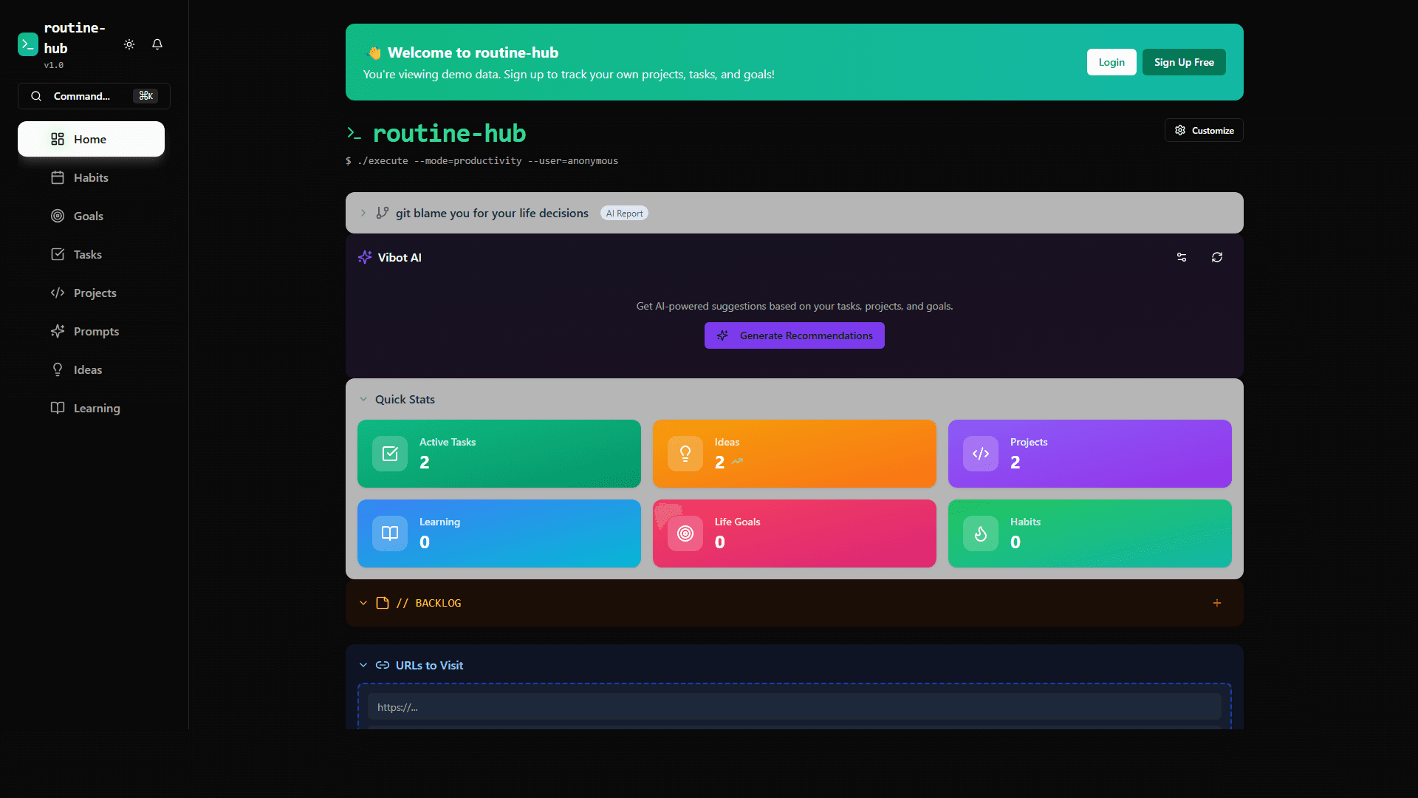This screenshot has width=1418, height=798.
Task: Click Sign Up Free in the banner
Action: point(1183,62)
